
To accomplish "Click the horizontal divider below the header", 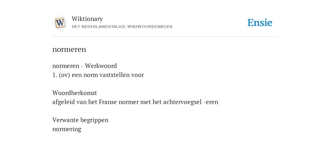I will point(165,37).
